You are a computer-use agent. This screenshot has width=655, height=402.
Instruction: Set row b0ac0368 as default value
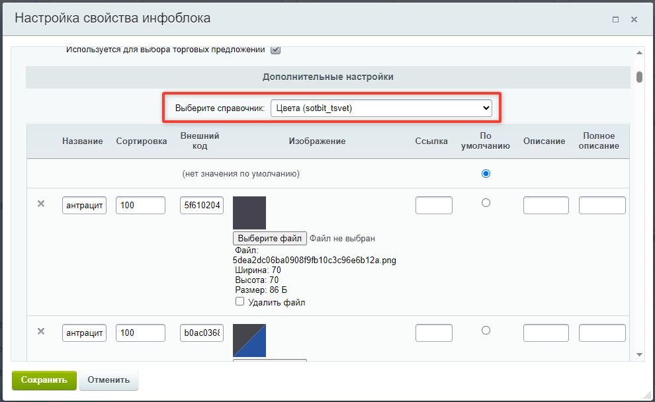(x=486, y=331)
